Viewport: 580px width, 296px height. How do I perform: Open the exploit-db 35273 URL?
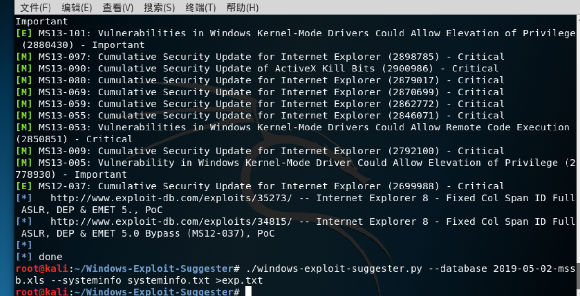[171, 198]
